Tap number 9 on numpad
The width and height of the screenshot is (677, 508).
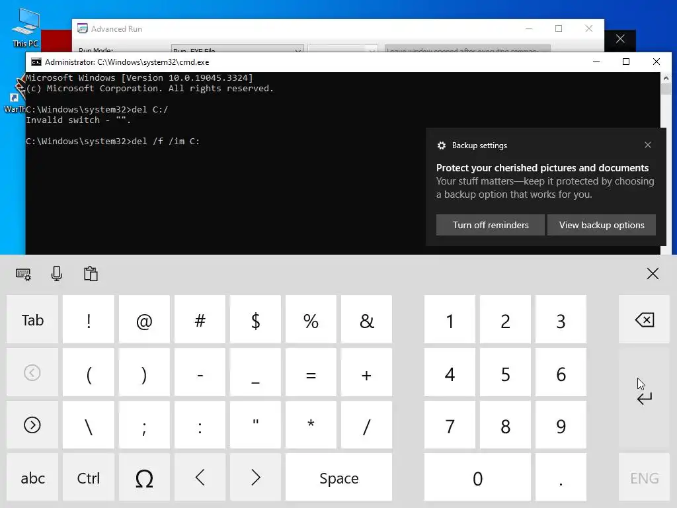coord(561,425)
